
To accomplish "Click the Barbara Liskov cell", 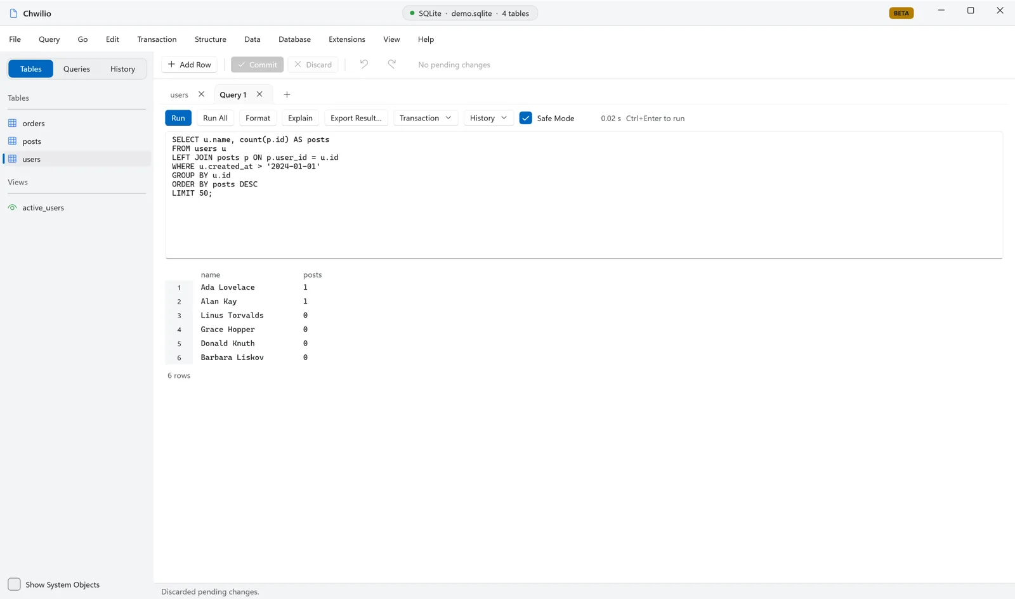I will coord(232,357).
